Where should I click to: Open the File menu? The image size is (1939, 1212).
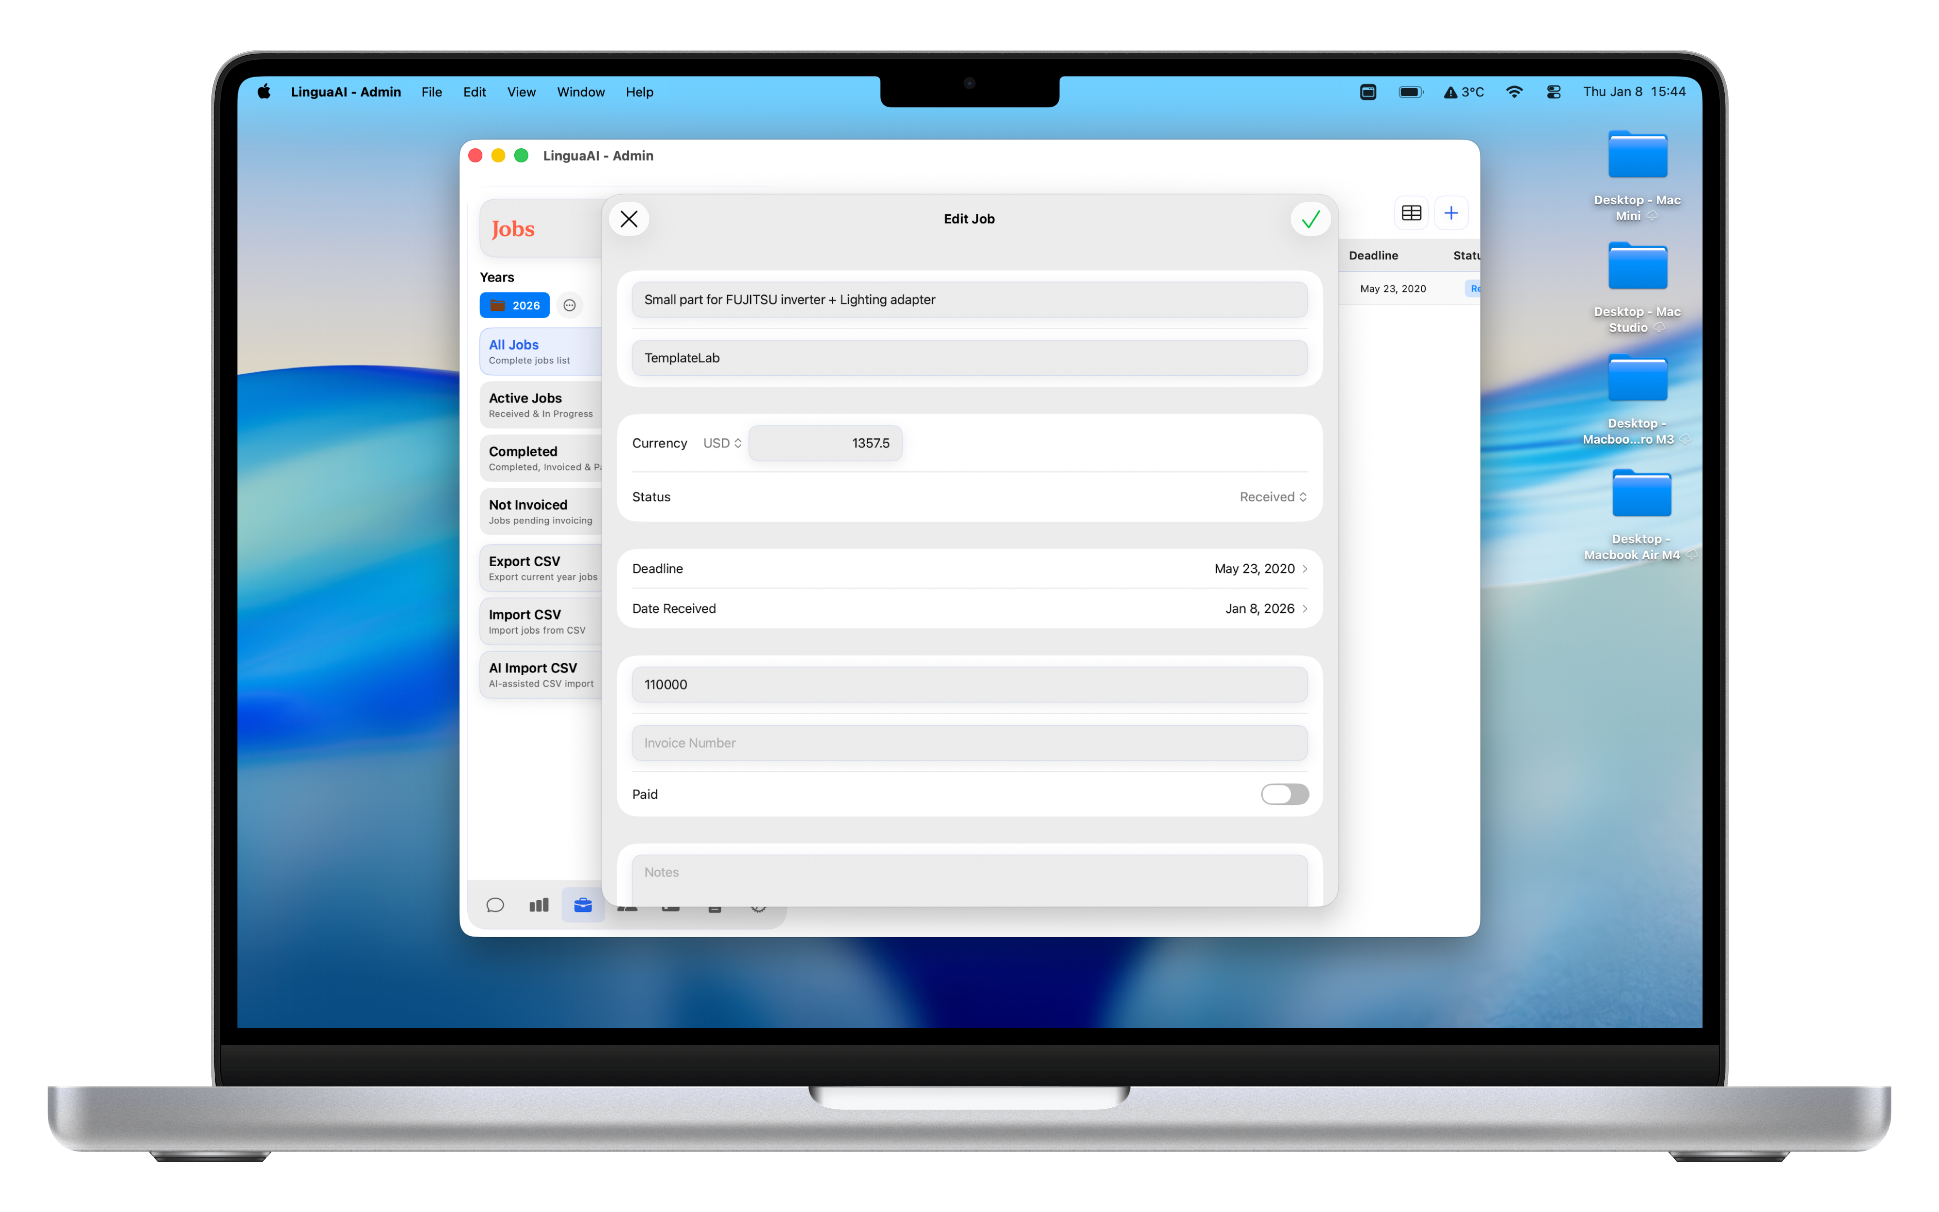(431, 92)
